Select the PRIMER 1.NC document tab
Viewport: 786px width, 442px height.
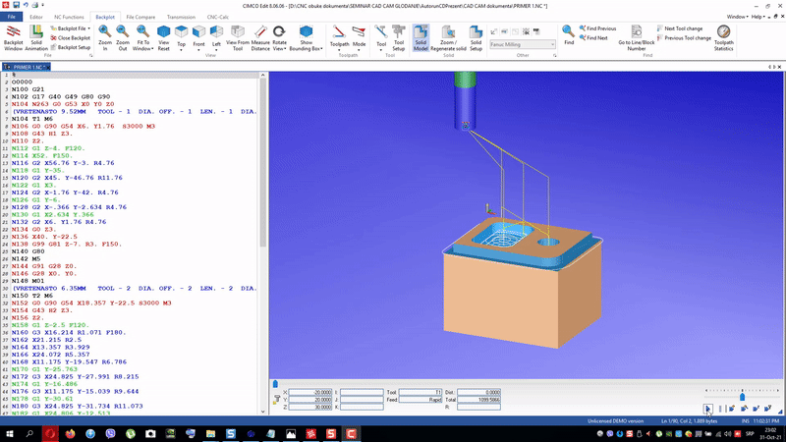pyautogui.click(x=27, y=67)
